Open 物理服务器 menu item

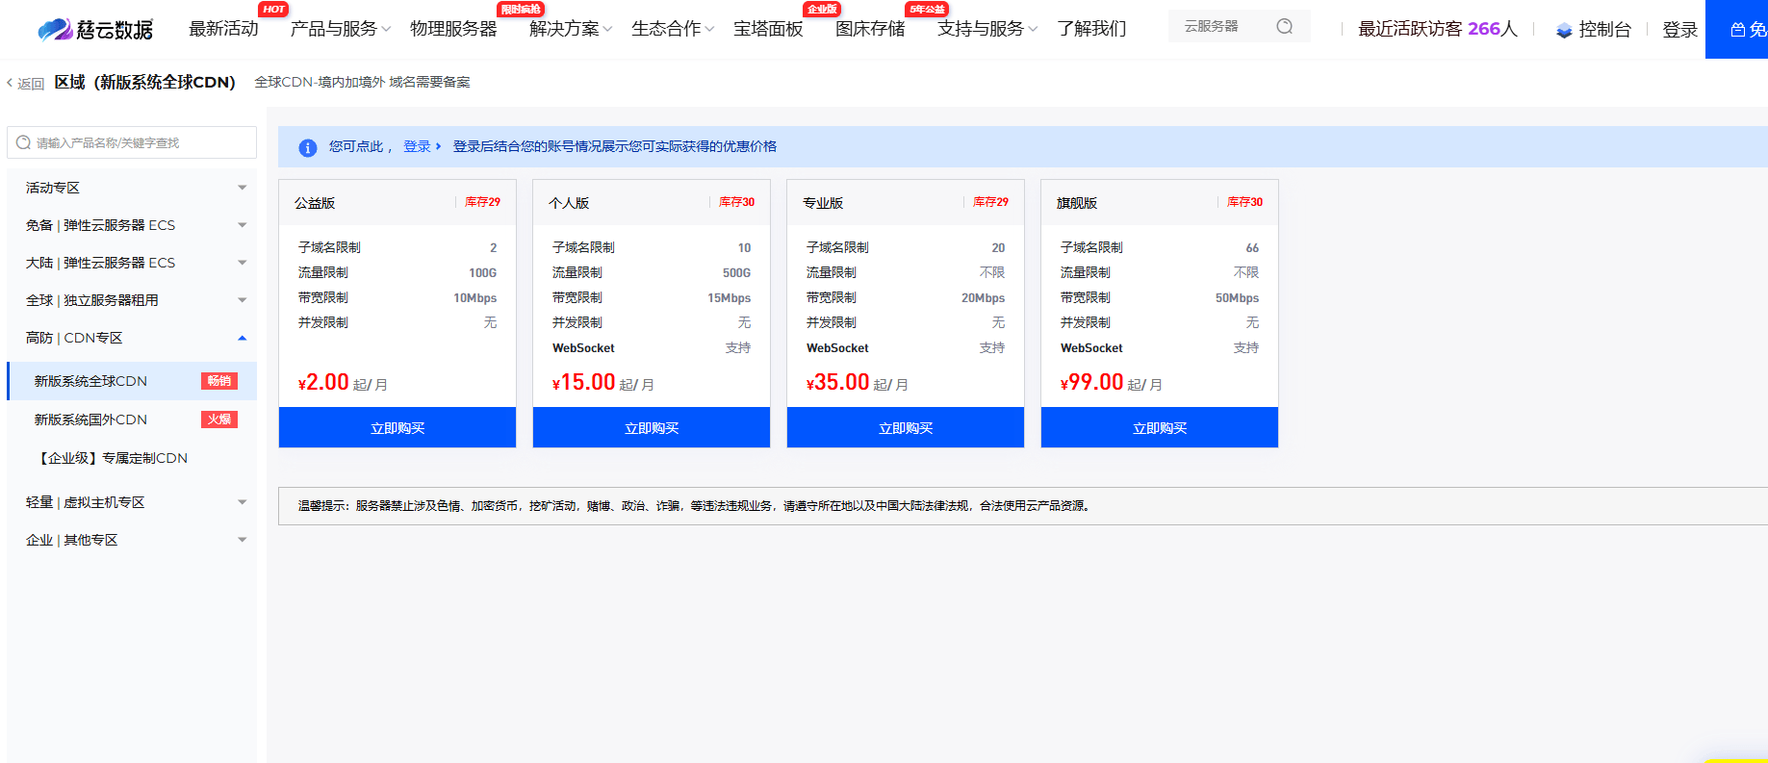453,29
